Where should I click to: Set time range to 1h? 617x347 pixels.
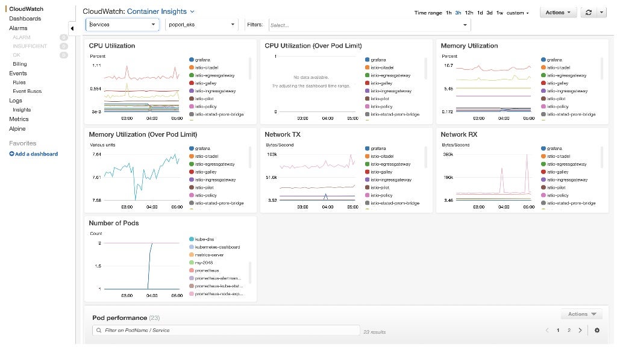tap(448, 13)
